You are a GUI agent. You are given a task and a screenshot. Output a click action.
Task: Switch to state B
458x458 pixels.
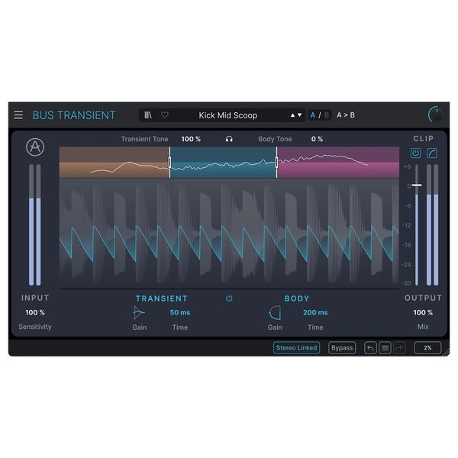coord(327,115)
